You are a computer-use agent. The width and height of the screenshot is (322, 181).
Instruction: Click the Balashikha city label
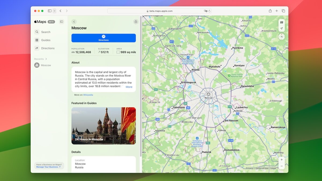point(247,86)
